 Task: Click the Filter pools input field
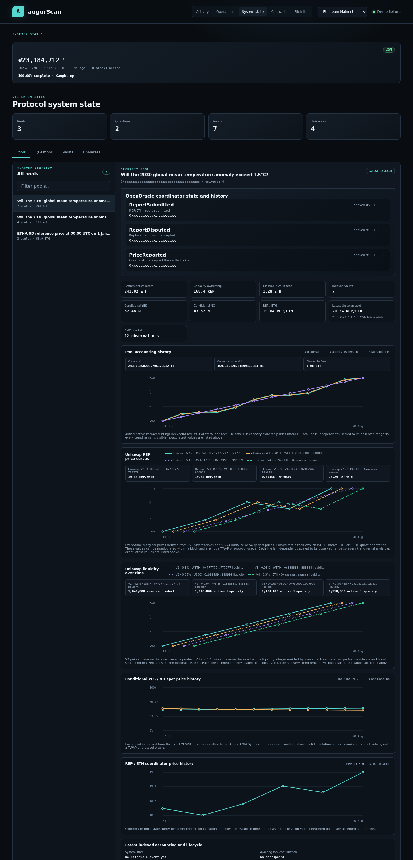64,186
